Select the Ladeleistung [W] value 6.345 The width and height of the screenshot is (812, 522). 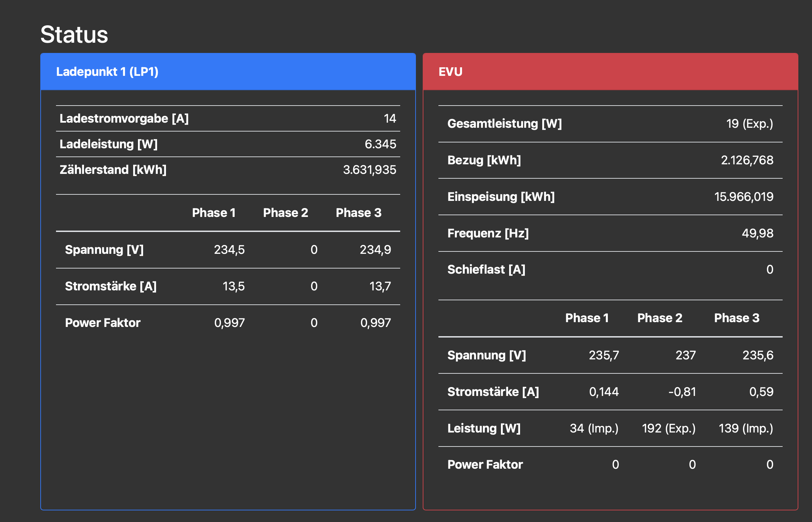[x=380, y=144]
